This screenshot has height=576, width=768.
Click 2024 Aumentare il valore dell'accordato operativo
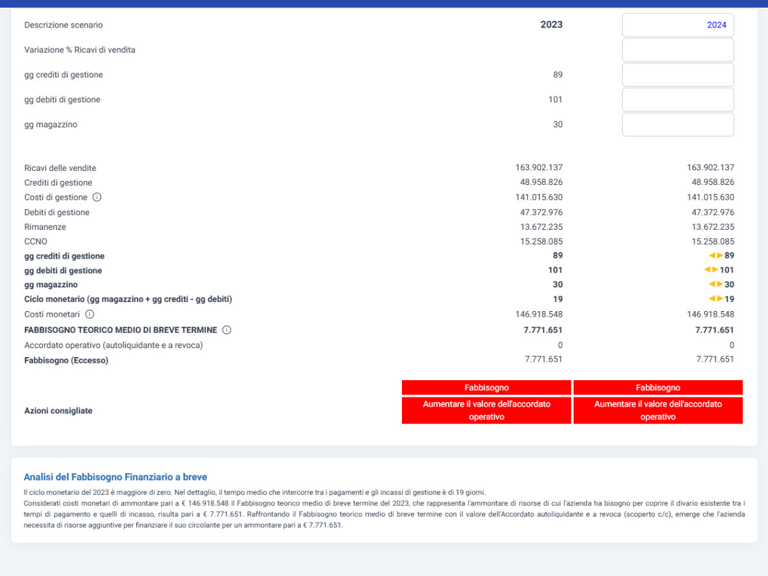tap(658, 410)
